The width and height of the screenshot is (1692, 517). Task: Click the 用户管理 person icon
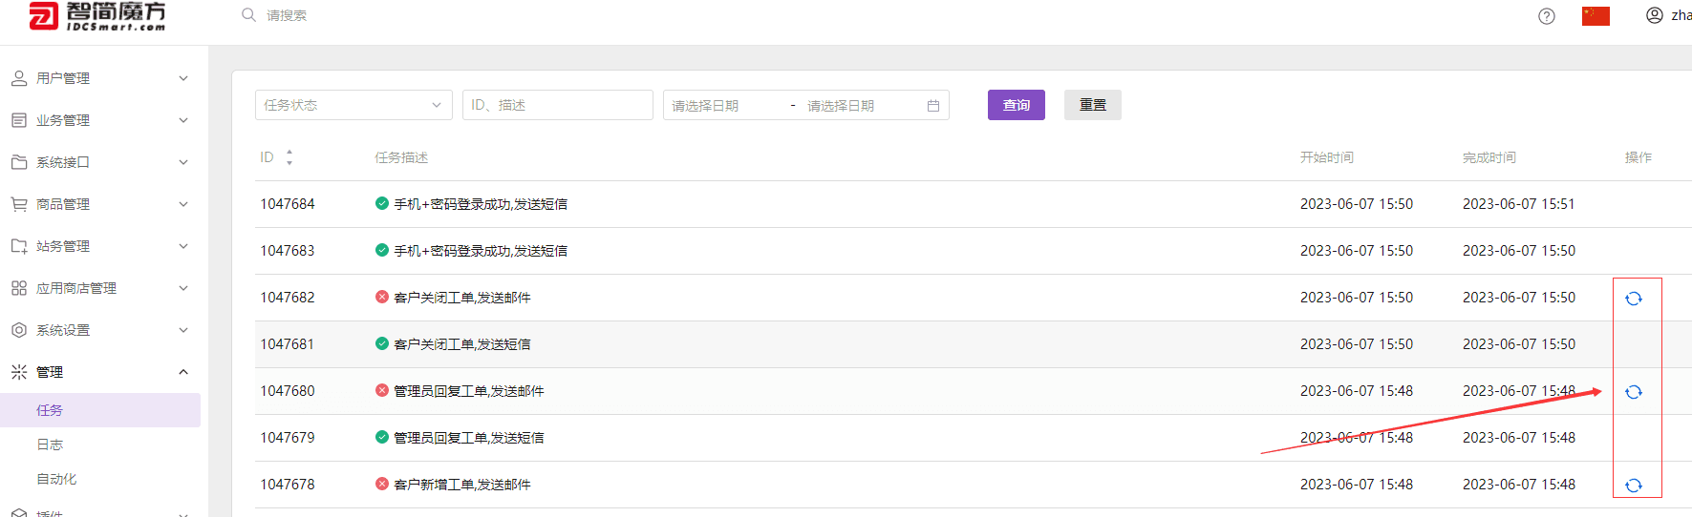click(x=19, y=78)
